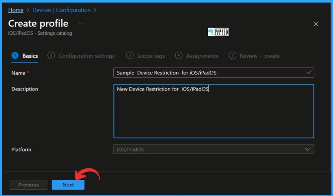The height and width of the screenshot is (196, 333).
Task: Switch to Configuration settings step
Action: click(81, 56)
